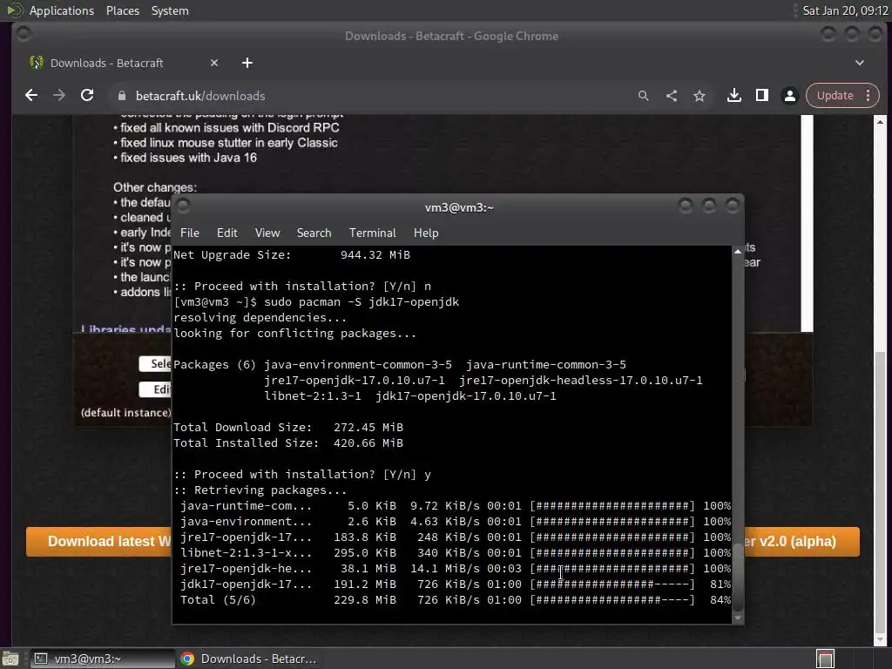The image size is (892, 669).
Task: Click 'Total Download Size' line in terminal
Action: pyautogui.click(x=287, y=427)
